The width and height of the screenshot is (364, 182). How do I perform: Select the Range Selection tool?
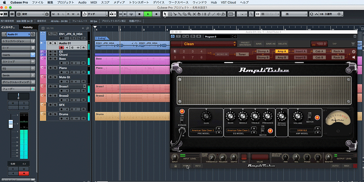tap(170, 14)
